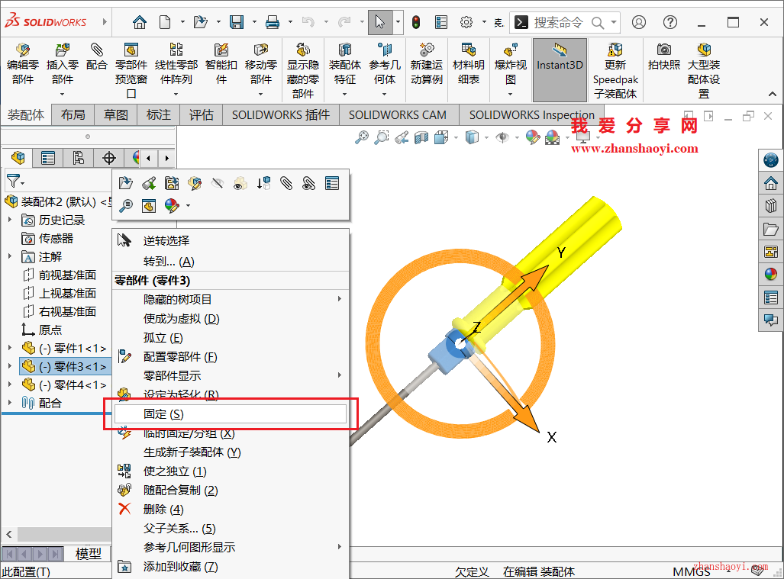Click New Motion Study (新建运动算例)
784x579 pixels.
click(x=427, y=64)
